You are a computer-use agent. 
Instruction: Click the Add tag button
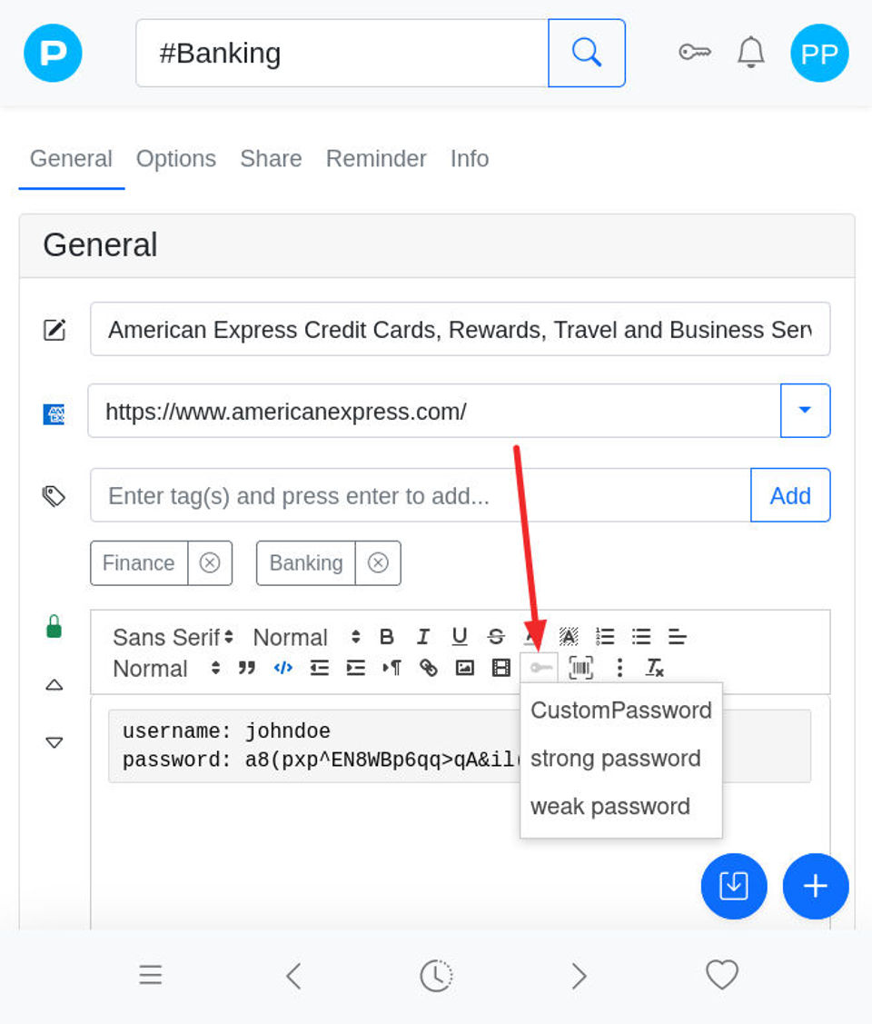tap(790, 496)
